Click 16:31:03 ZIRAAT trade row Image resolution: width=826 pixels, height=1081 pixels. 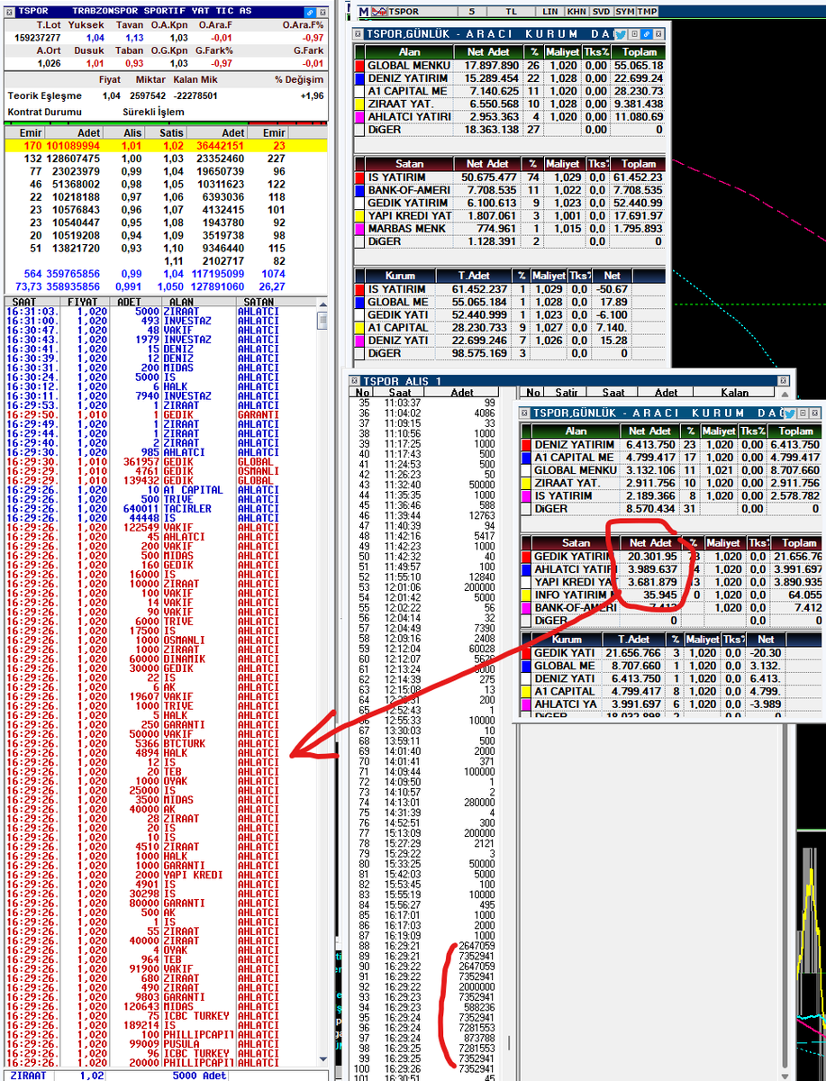pyautogui.click(x=159, y=311)
